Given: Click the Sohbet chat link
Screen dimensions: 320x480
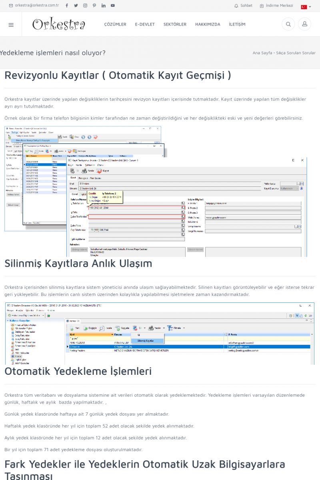Looking at the screenshot, I should point(244,6).
